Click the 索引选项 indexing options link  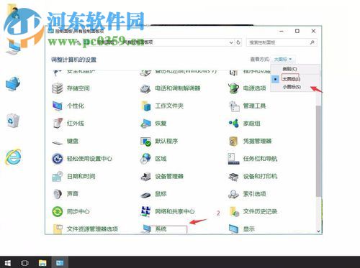coord(254,194)
